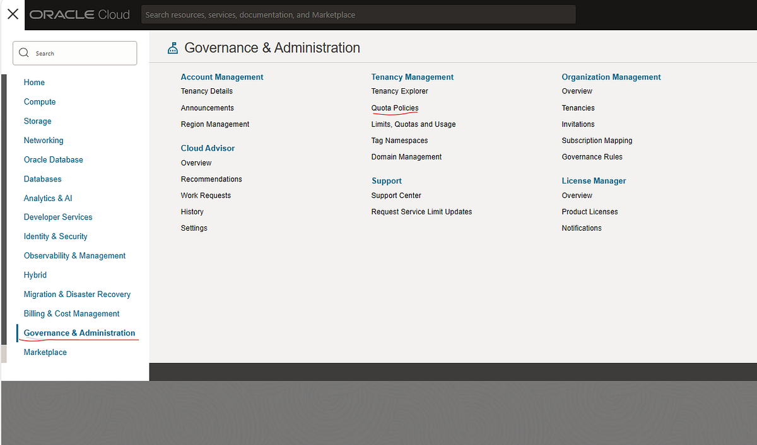757x445 pixels.
Task: Click the magnifier icon in sidebar search
Action: pos(24,53)
